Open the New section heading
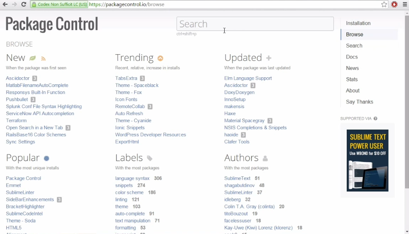The width and height of the screenshot is (409, 234). 16,58
